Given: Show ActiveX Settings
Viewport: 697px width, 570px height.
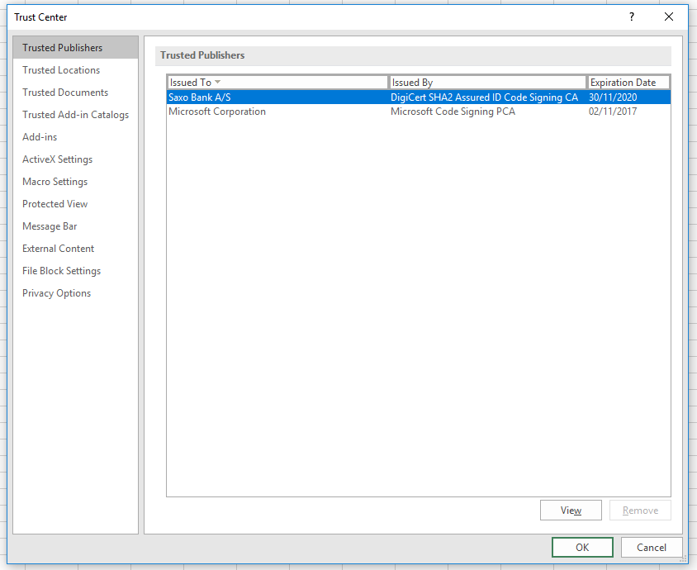Looking at the screenshot, I should pyautogui.click(x=57, y=159).
